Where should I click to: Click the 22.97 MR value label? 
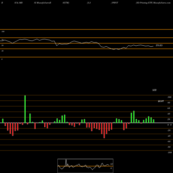[161, 101]
